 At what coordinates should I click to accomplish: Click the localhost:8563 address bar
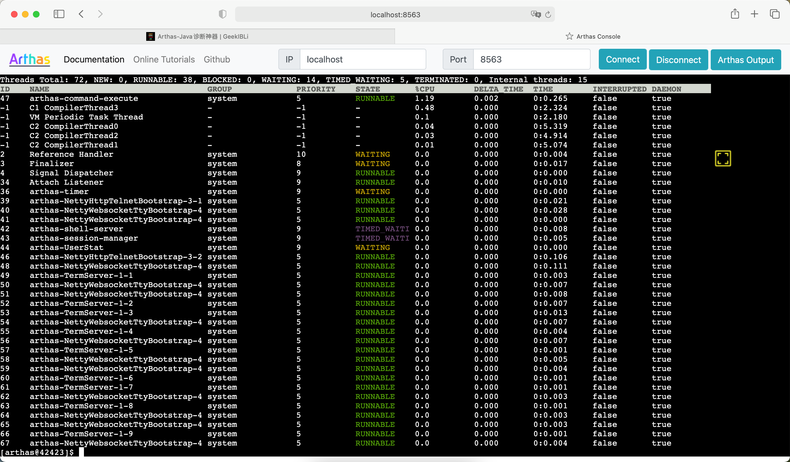395,15
